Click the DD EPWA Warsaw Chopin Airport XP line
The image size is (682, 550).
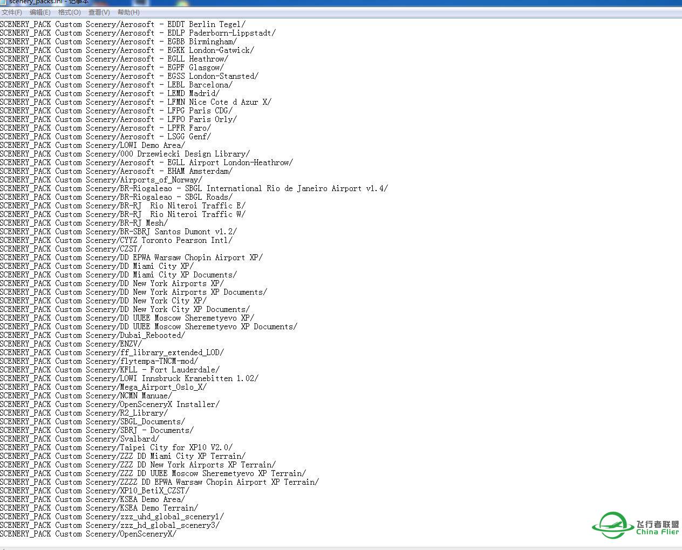(x=131, y=257)
